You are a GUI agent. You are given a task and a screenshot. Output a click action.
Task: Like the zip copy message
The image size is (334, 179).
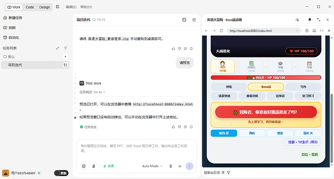click(x=173, y=49)
